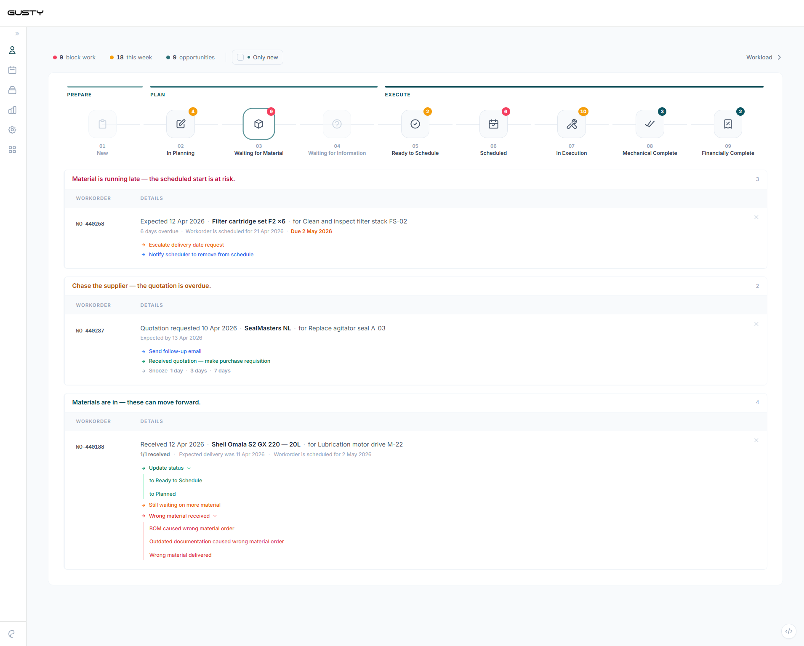Expand the sidebar with double chevron
Viewport: 804px width, 646px height.
pos(17,34)
